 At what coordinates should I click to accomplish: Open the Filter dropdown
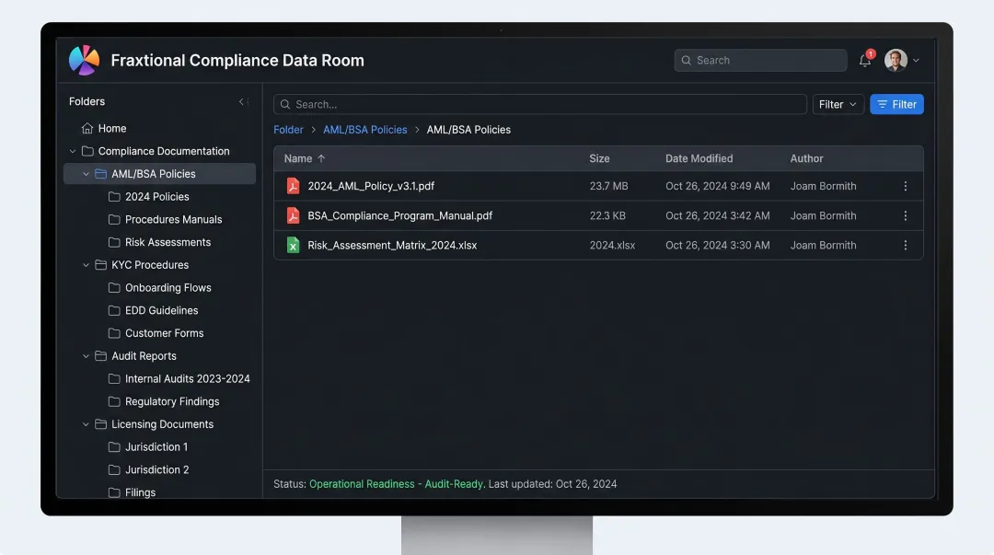point(838,104)
